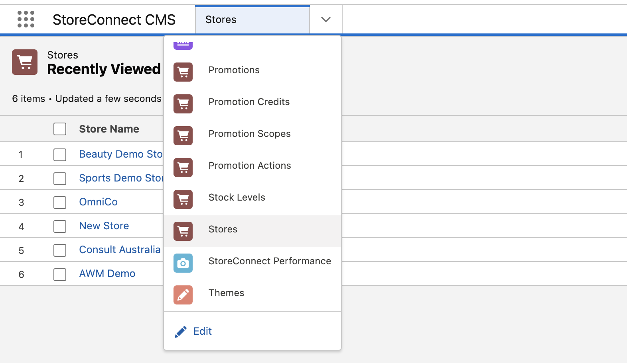
Task: Check the box for Sports Demo Store
Action: pyautogui.click(x=60, y=179)
